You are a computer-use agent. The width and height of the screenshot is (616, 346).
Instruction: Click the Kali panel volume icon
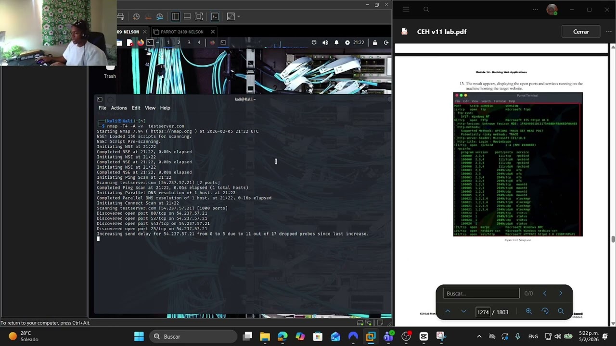click(x=325, y=43)
